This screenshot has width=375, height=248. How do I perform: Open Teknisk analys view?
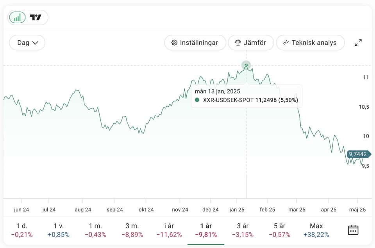click(x=310, y=43)
